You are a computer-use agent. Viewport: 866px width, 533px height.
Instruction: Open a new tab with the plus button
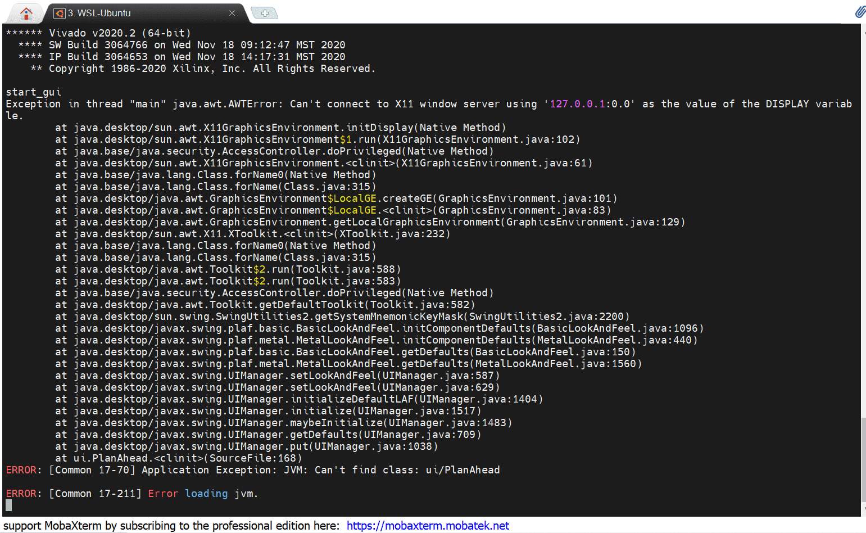point(265,13)
